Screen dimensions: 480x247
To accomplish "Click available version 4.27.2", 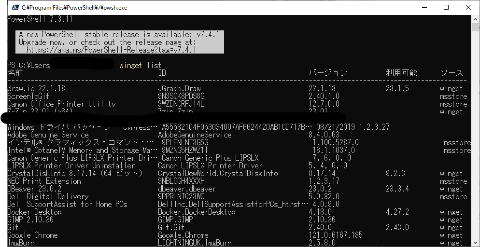I will coord(397,212).
